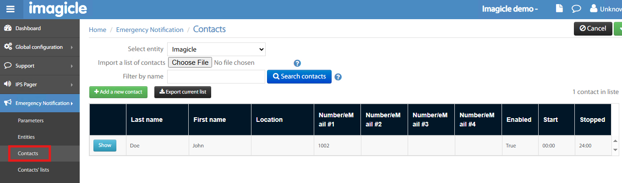Open the Select entity dropdown
The width and height of the screenshot is (622, 183).
(216, 49)
